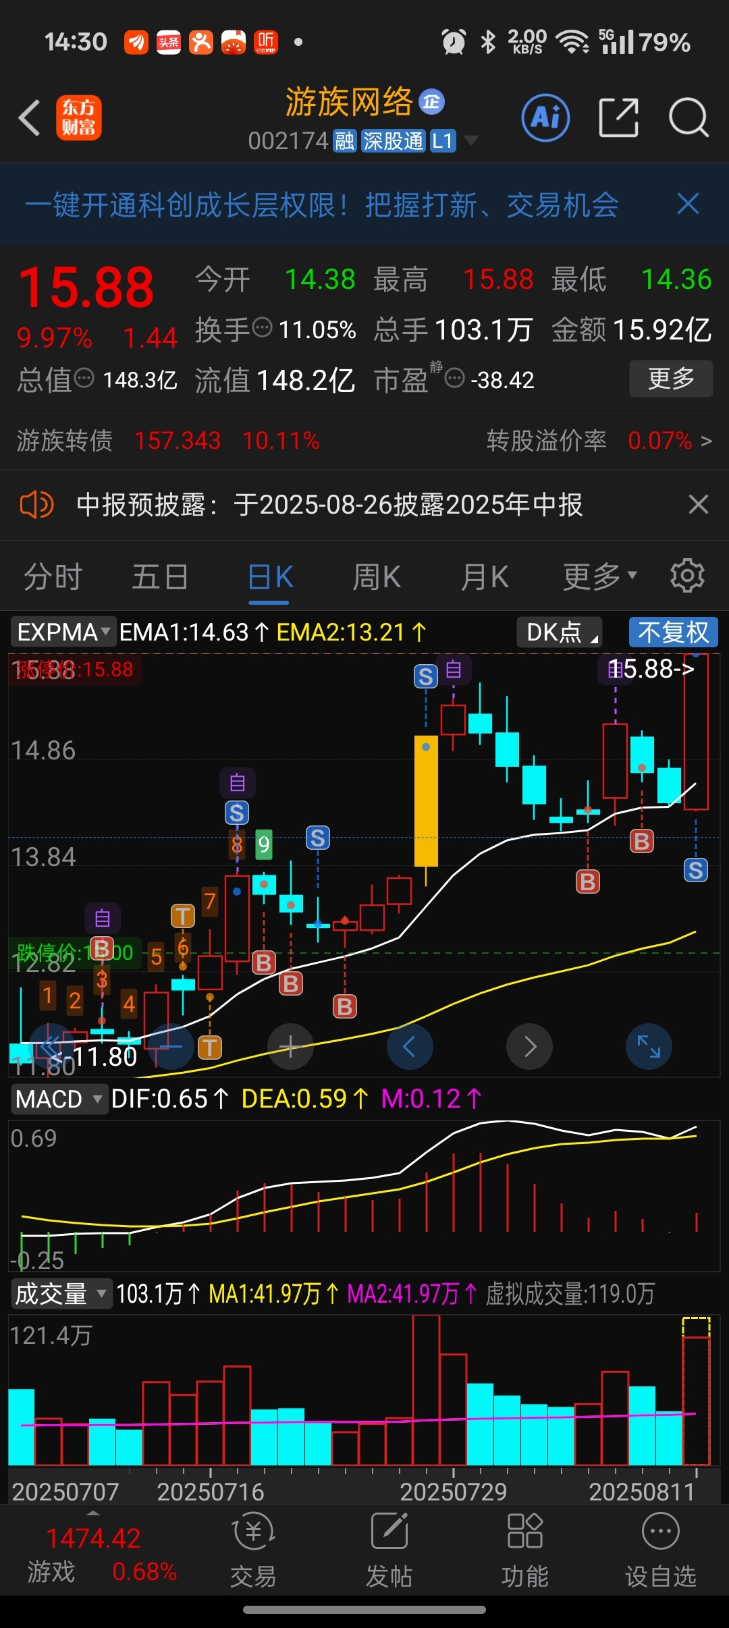Tap the yellow limit-up candle
The width and height of the screenshot is (729, 1628).
click(x=426, y=801)
